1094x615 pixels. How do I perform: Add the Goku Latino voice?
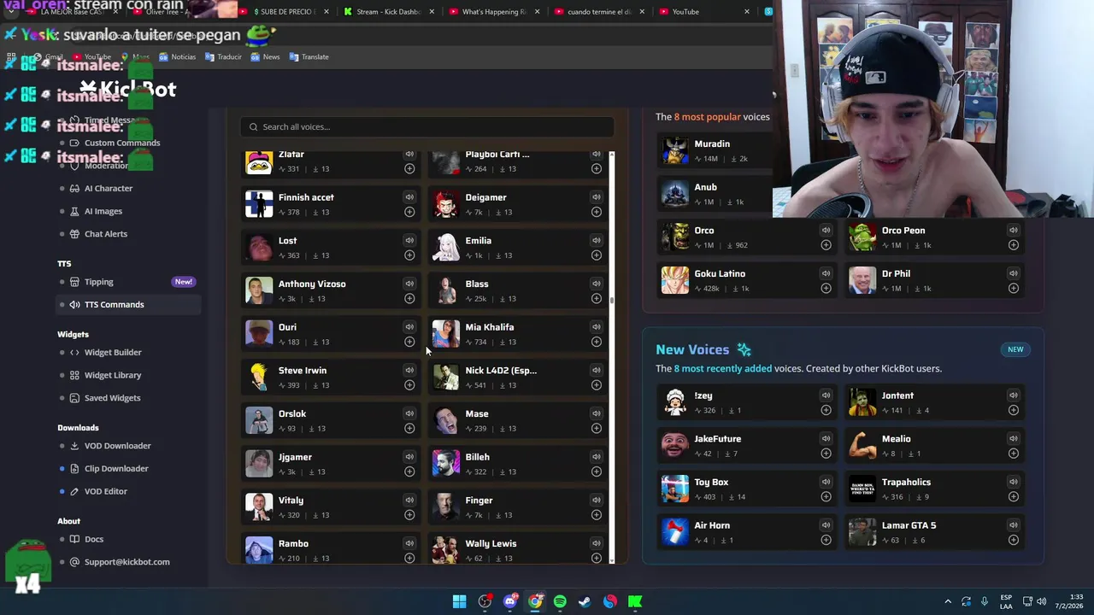point(826,288)
